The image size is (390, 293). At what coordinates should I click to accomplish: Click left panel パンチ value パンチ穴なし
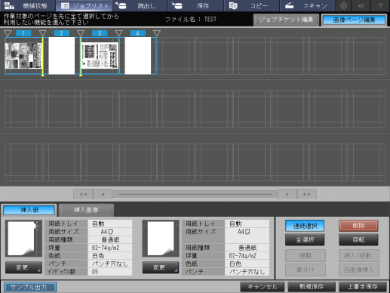[110, 264]
